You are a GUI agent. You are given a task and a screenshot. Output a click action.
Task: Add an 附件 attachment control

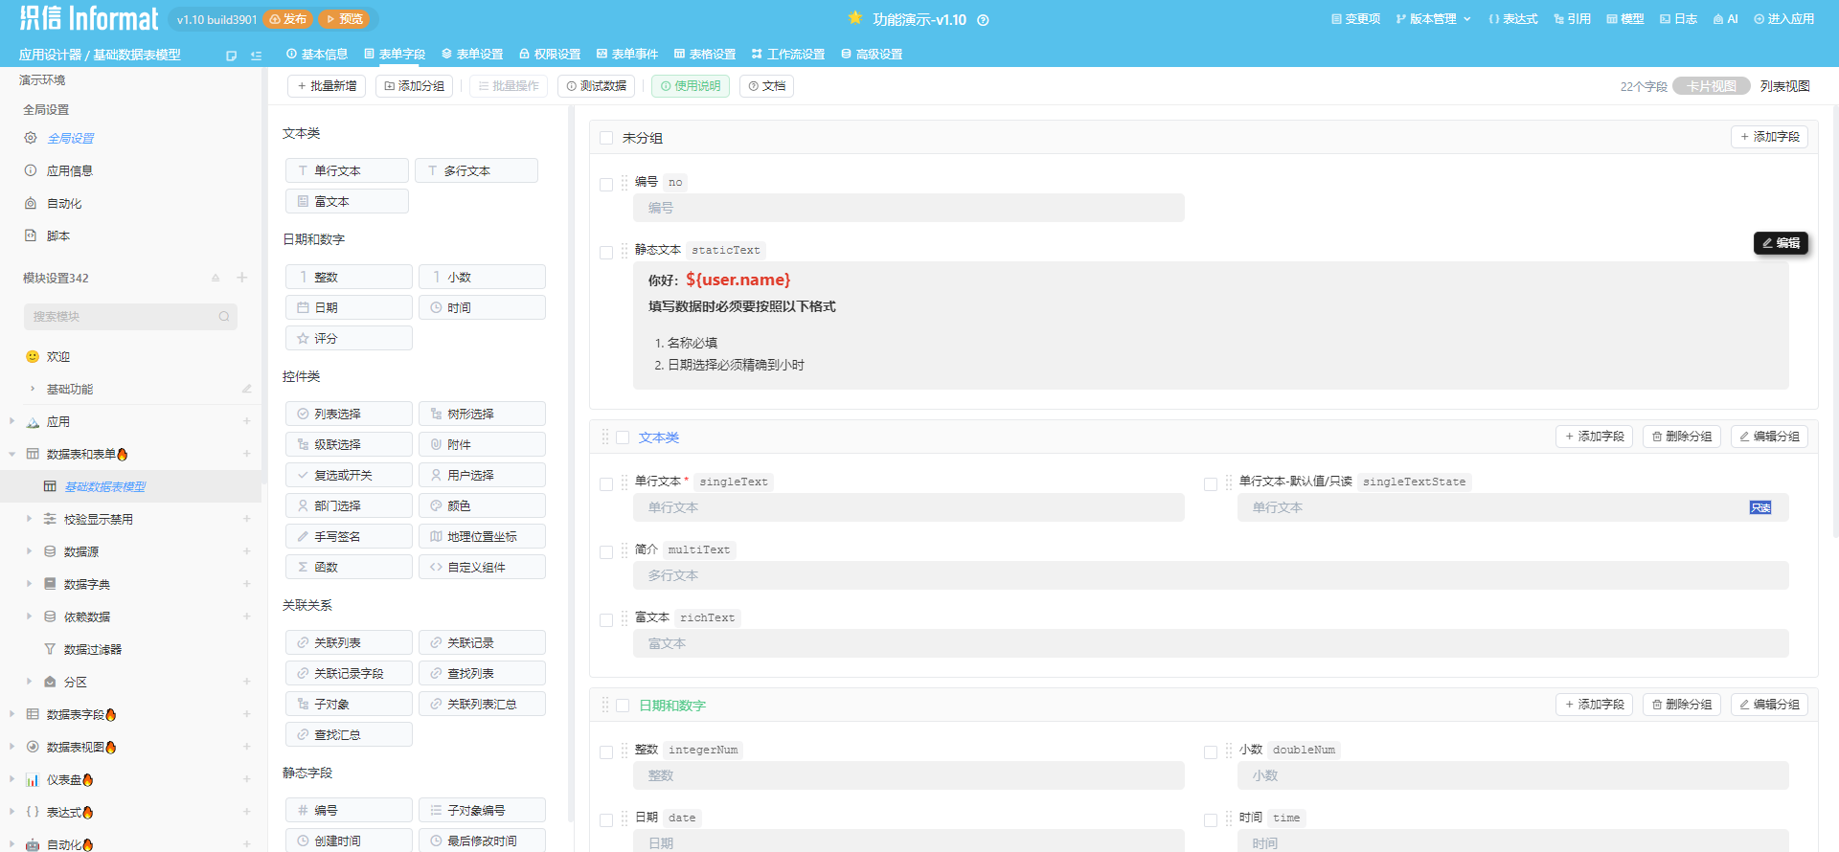tap(482, 444)
